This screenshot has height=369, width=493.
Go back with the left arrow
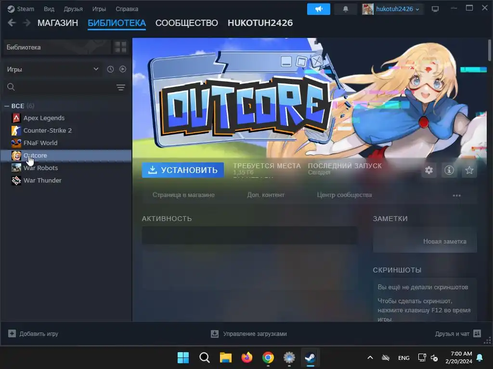(12, 23)
